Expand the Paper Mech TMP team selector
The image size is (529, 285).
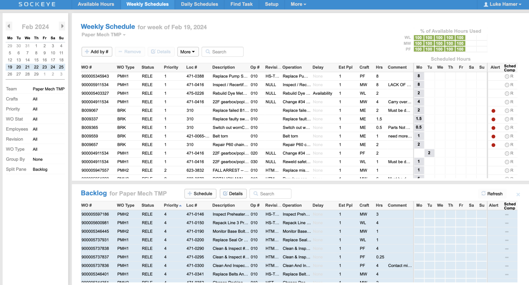coord(103,35)
